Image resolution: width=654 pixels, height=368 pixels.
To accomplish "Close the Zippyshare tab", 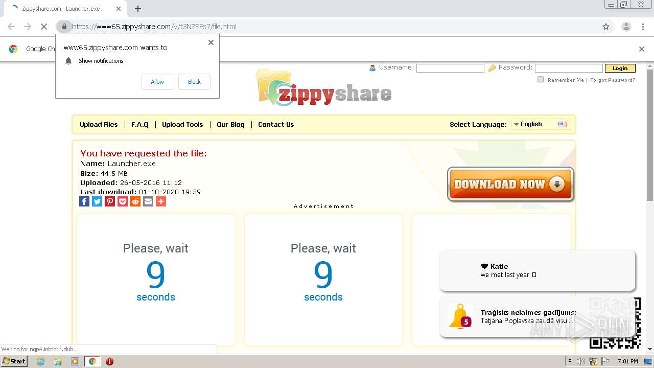I will point(119,9).
